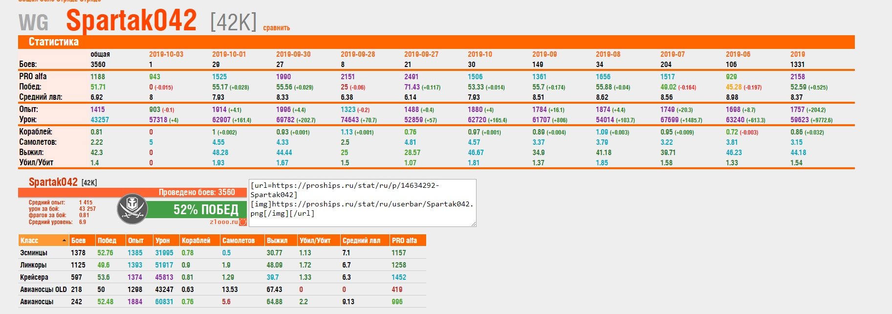Screen dimensions: 892x314
Task: Click the Выжил: row label in statistics table
Action: [31, 153]
